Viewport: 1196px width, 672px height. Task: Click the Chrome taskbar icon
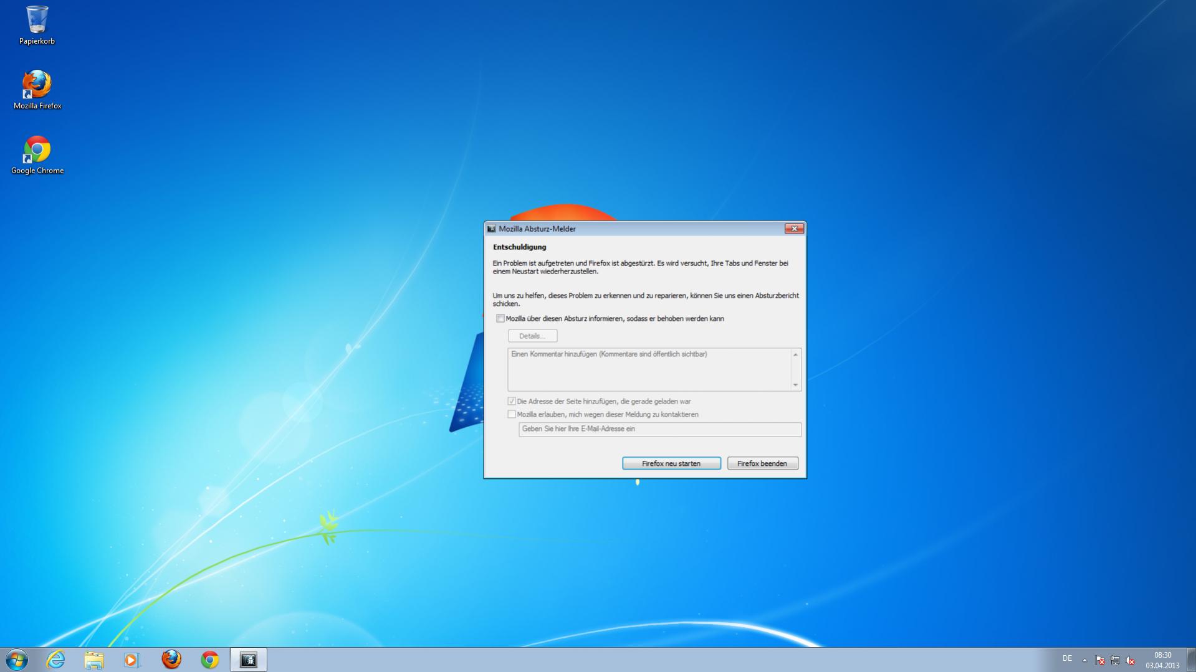point(210,660)
